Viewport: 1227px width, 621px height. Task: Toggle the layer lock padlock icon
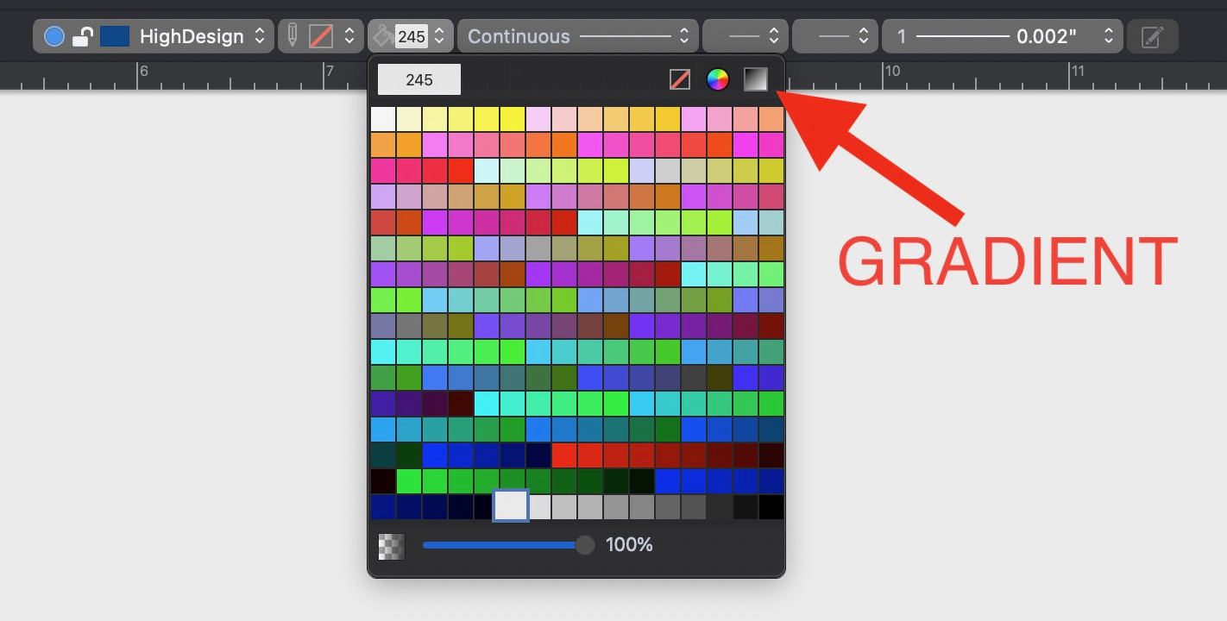click(83, 36)
